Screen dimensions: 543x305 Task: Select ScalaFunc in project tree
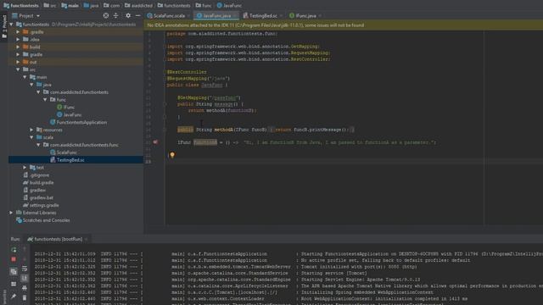[64, 152]
